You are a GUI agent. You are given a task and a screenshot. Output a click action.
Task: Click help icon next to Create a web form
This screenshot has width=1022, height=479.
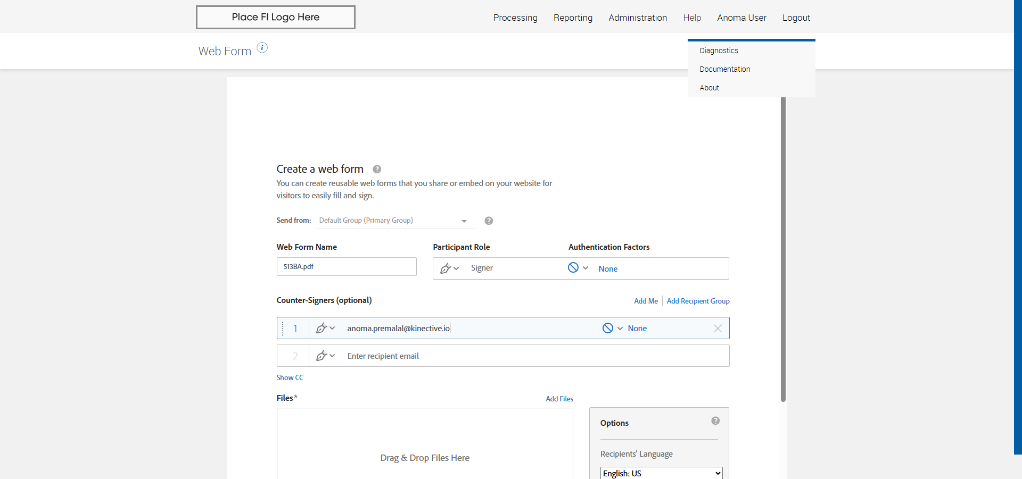coord(377,170)
